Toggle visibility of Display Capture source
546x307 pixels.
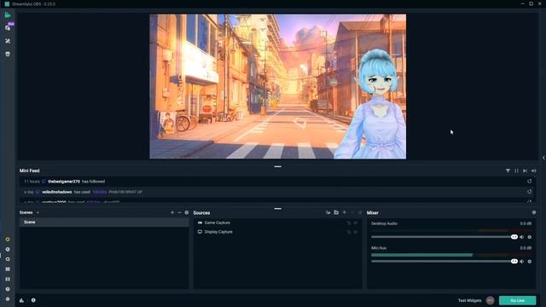356,232
